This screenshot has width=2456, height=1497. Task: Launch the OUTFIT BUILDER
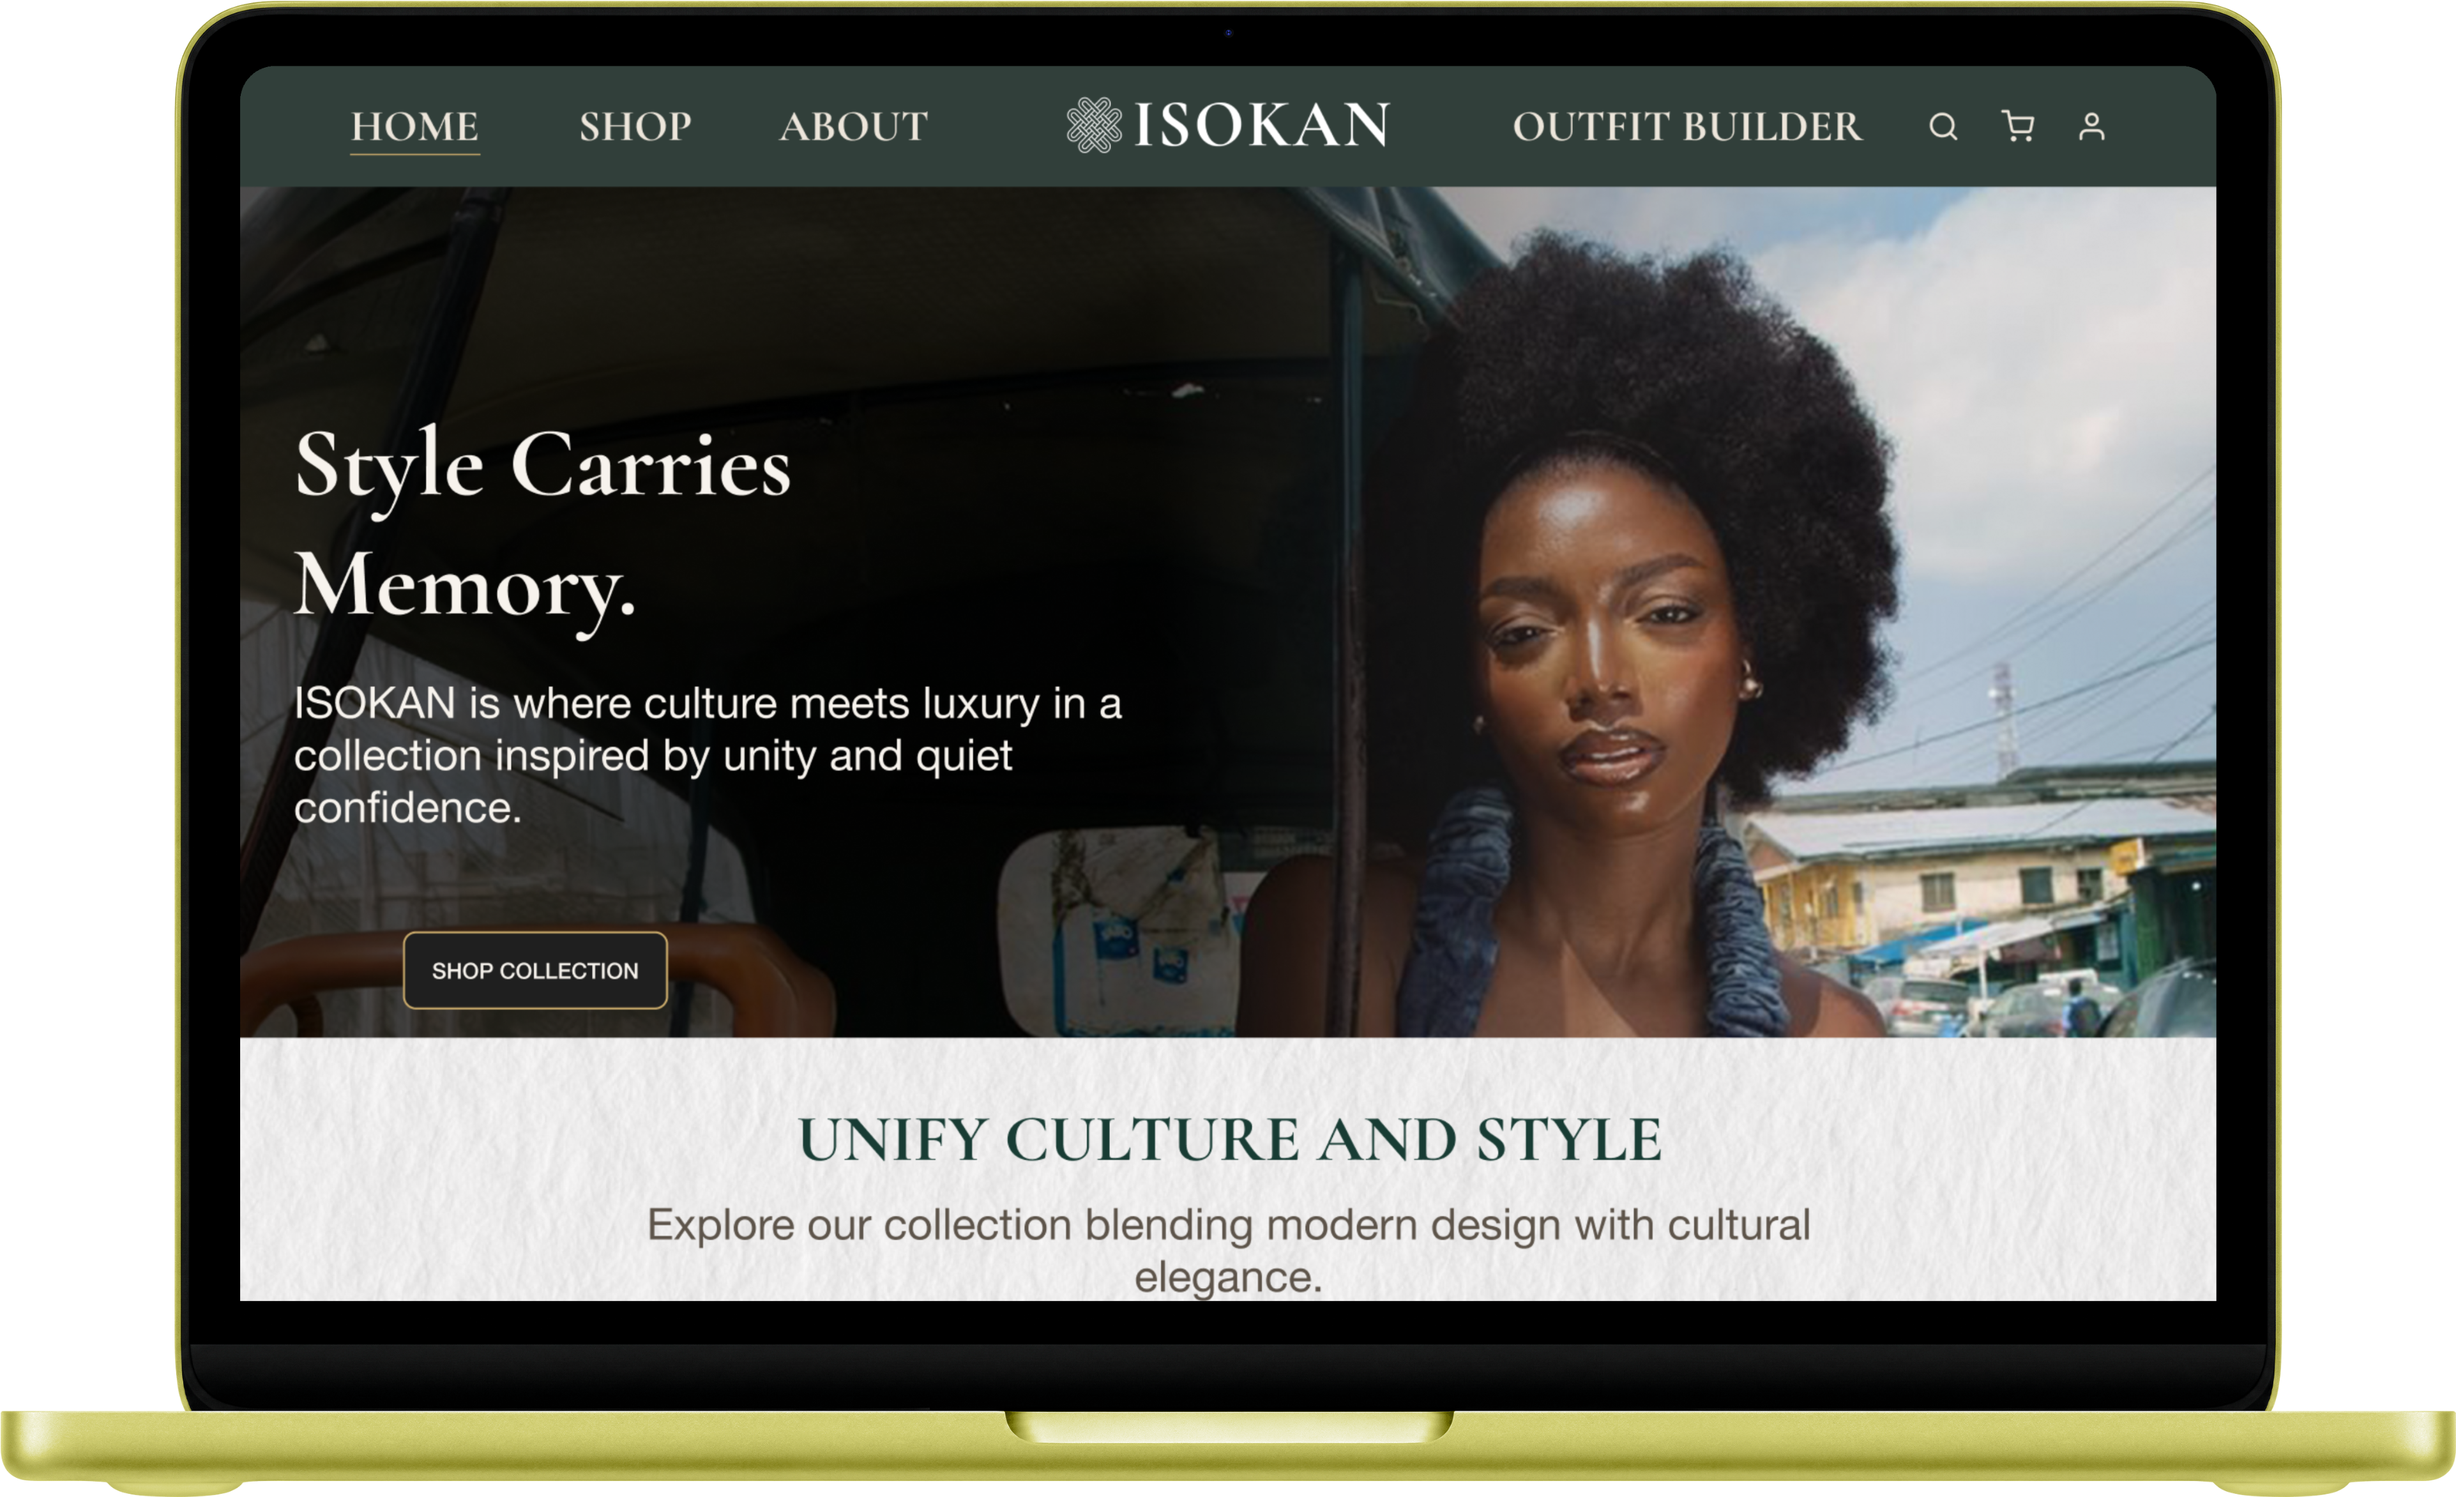tap(1685, 126)
